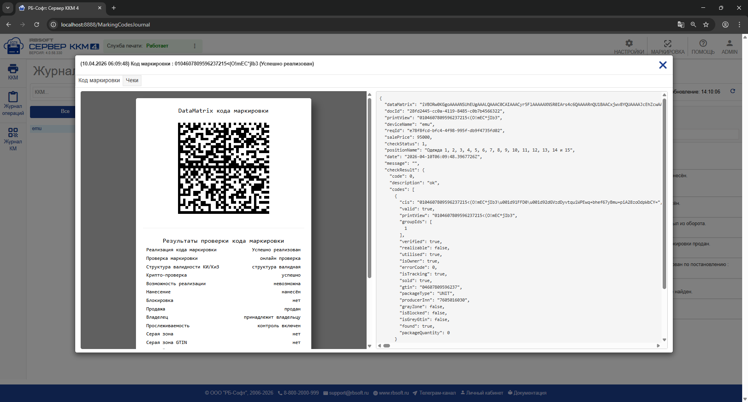Screen dimensions: 748x402
Task: Click the "salePrice": 95000 JSON line
Action: tap(408, 137)
